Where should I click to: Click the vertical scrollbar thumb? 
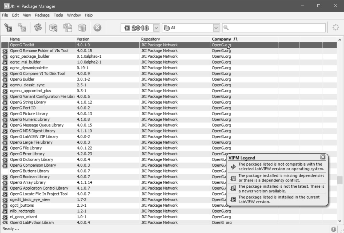click(x=339, y=180)
